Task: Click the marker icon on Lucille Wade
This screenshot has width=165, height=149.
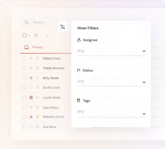Action: (31, 98)
